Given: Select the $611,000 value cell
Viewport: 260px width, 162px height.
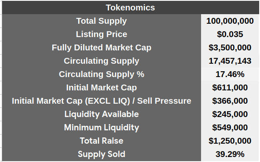Looking at the screenshot, I should (230, 87).
